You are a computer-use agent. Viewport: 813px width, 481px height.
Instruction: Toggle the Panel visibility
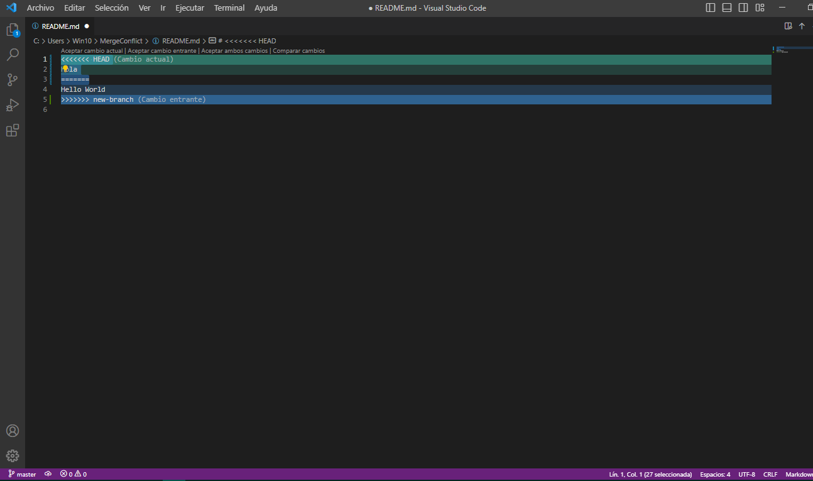(x=726, y=8)
